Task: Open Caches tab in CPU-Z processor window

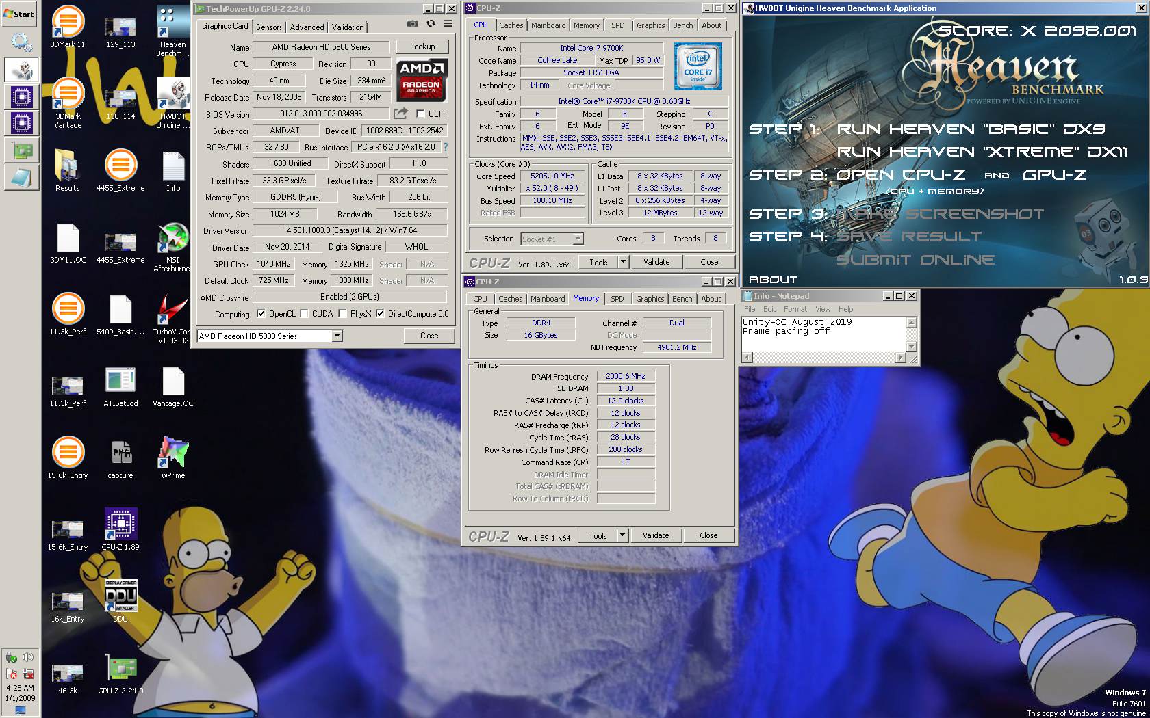Action: coord(511,25)
